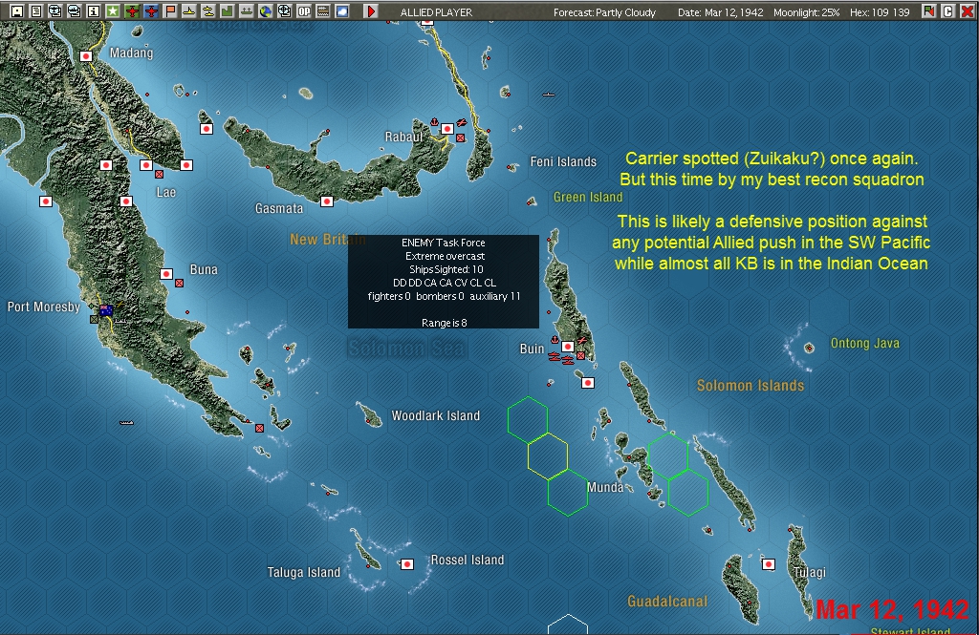979x635 pixels.
Task: Select the Japanese base flag at Madang
Action: pyautogui.click(x=86, y=56)
